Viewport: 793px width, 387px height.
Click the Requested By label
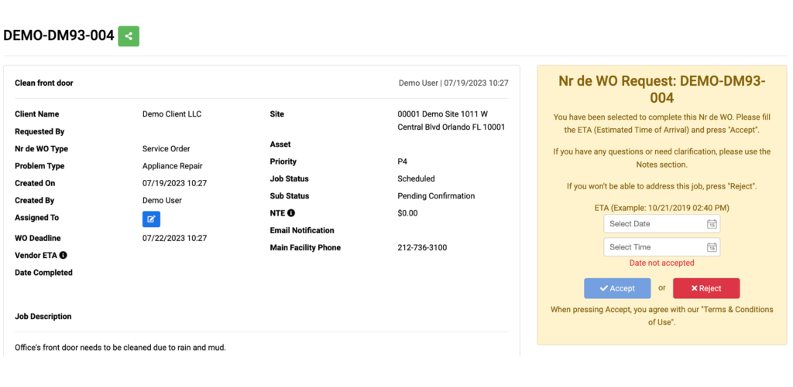[39, 131]
